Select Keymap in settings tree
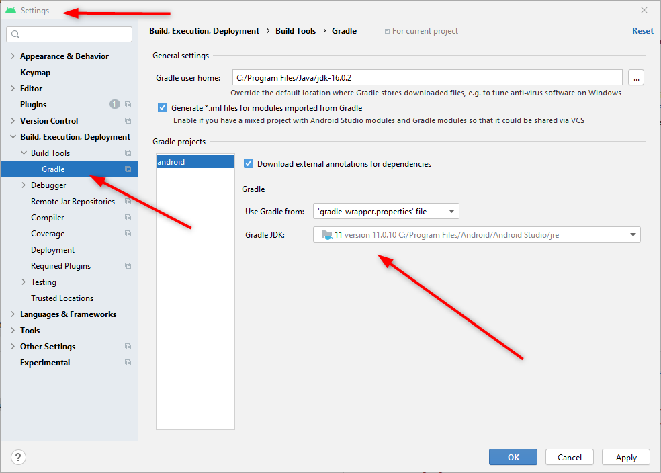The height and width of the screenshot is (473, 661). pyautogui.click(x=35, y=73)
